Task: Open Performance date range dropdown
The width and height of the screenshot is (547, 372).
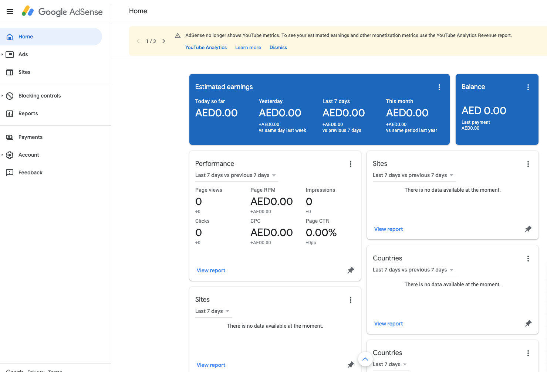Action: pos(237,175)
